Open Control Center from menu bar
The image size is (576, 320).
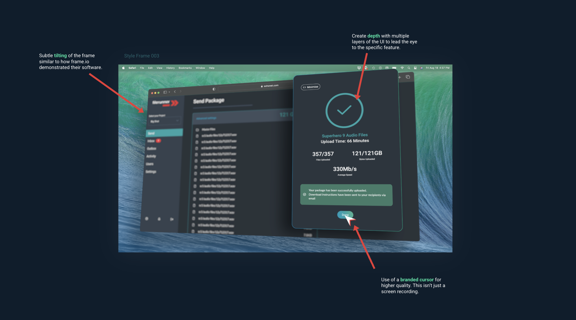click(x=415, y=68)
